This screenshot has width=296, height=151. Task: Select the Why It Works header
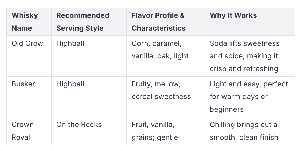click(x=250, y=22)
